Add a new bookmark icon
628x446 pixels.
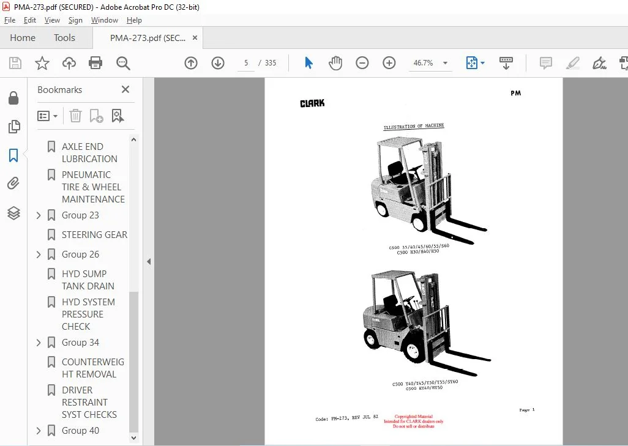[x=96, y=116]
